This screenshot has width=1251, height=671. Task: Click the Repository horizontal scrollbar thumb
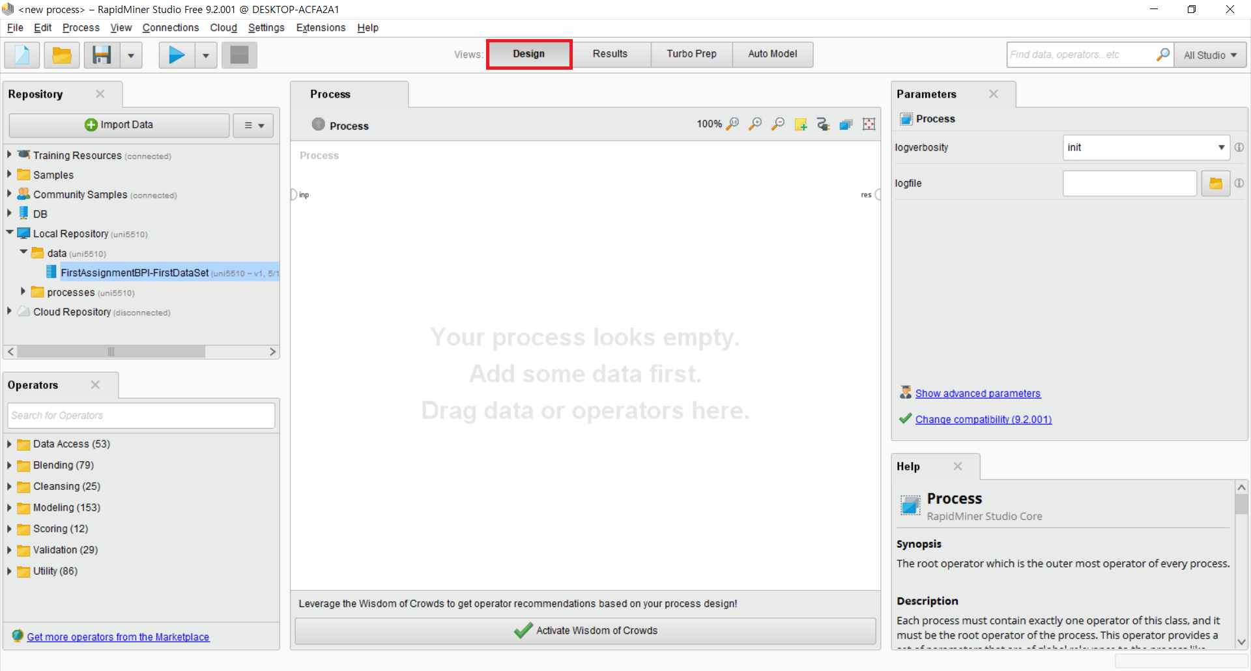pyautogui.click(x=111, y=352)
